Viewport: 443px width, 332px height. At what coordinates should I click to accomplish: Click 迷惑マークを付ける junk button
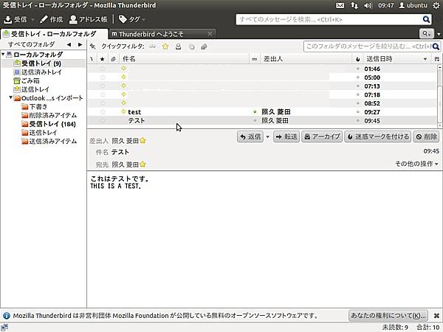[377, 136]
